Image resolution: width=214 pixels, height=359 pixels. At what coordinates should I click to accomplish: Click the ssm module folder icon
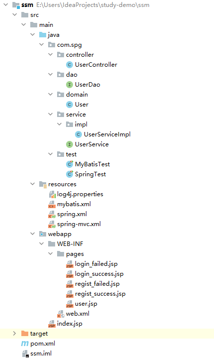[x=16, y=5]
